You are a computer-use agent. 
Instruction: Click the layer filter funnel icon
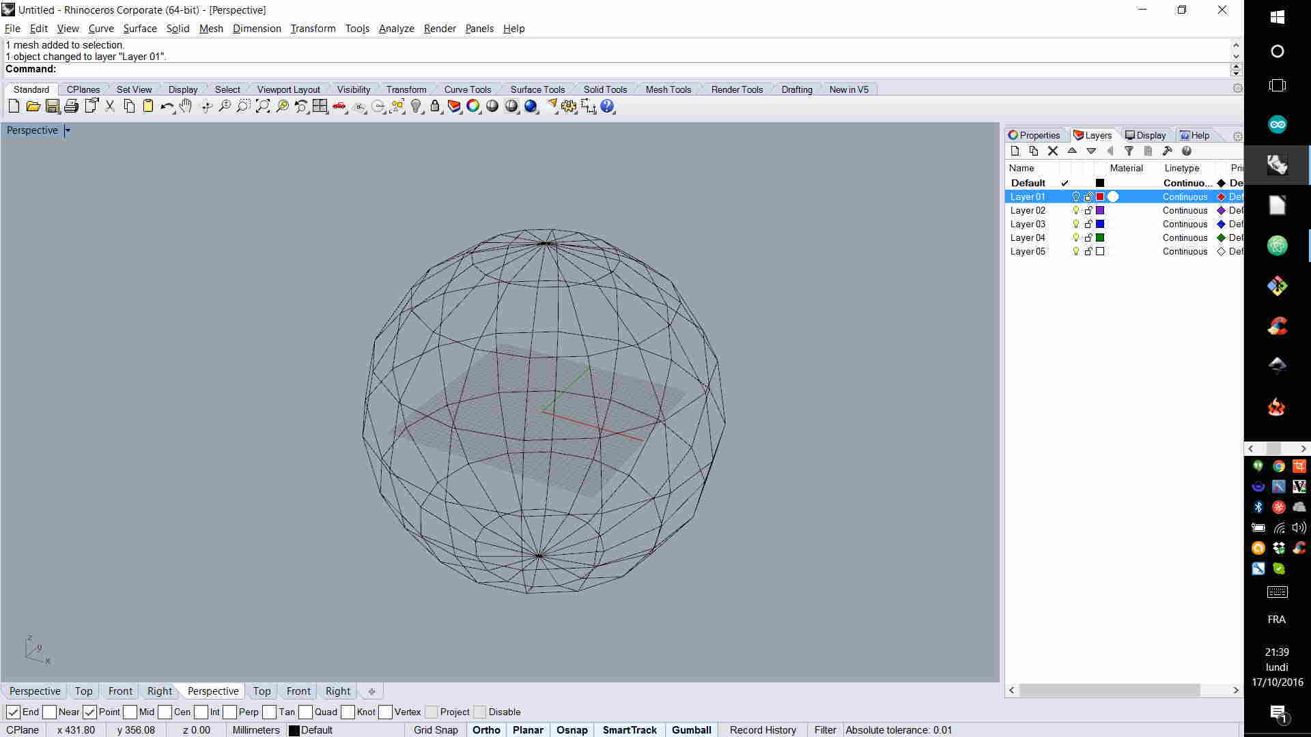pyautogui.click(x=1129, y=151)
